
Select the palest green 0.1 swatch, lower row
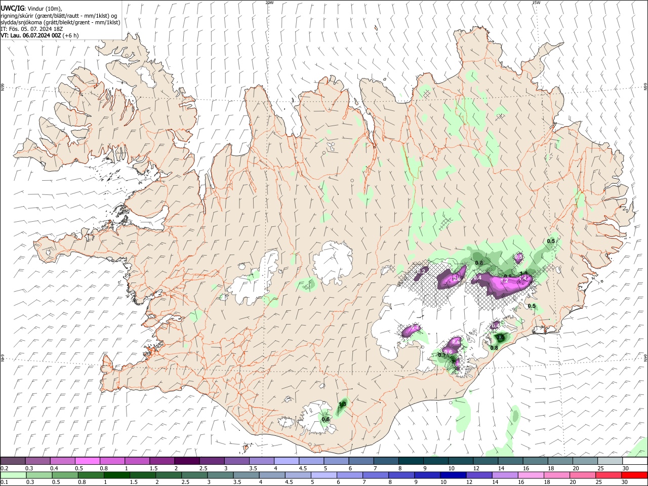point(13,475)
